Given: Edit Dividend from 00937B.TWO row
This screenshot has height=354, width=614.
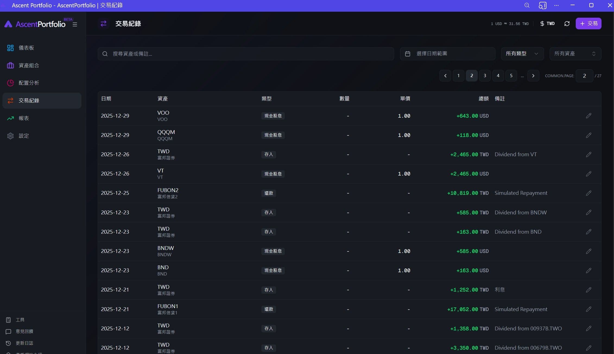Looking at the screenshot, I should 588,328.
